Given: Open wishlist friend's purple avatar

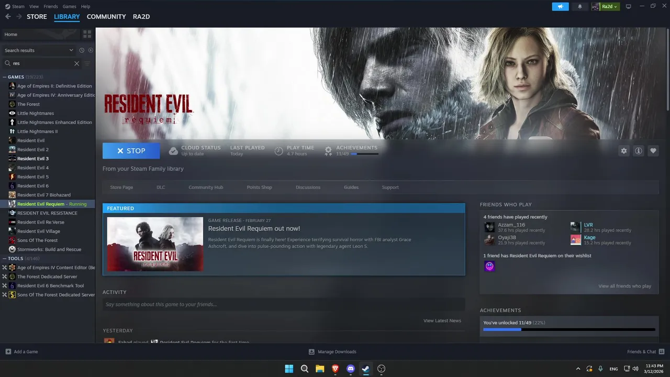Looking at the screenshot, I should point(489,266).
